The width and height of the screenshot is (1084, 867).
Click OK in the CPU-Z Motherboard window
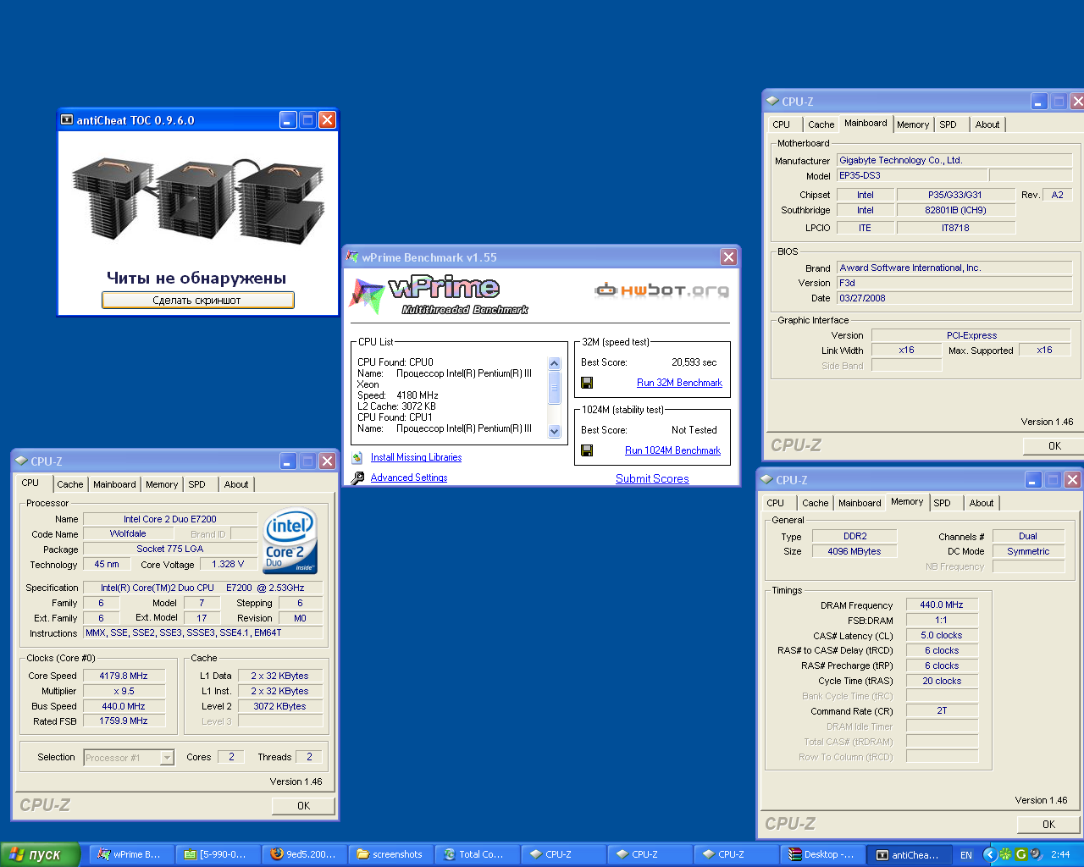[1054, 446]
